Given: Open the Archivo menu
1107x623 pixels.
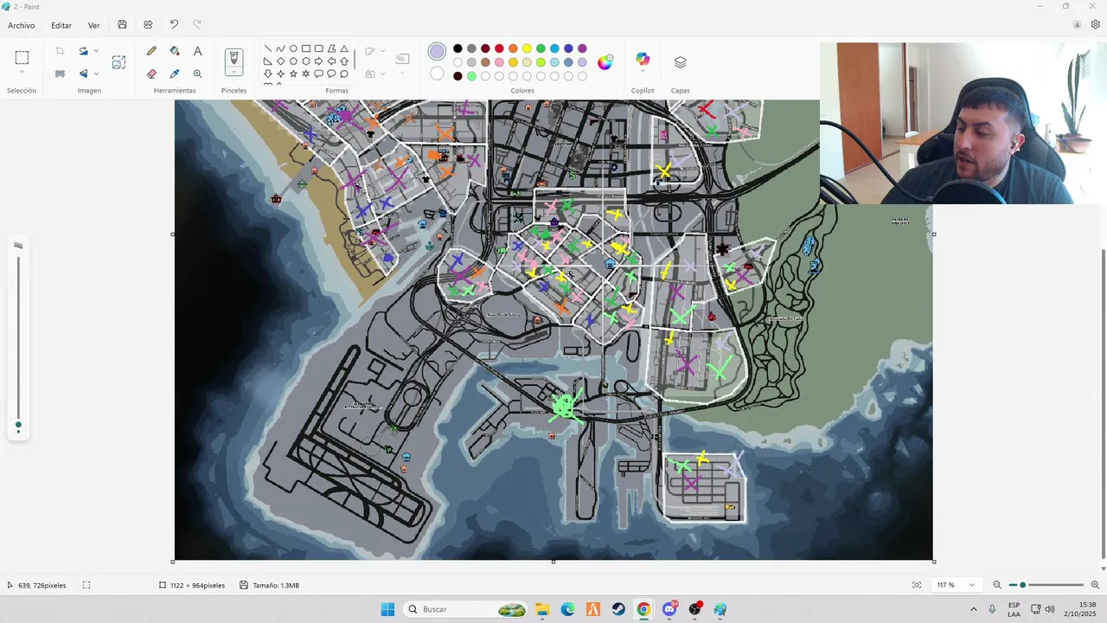Looking at the screenshot, I should coord(22,25).
